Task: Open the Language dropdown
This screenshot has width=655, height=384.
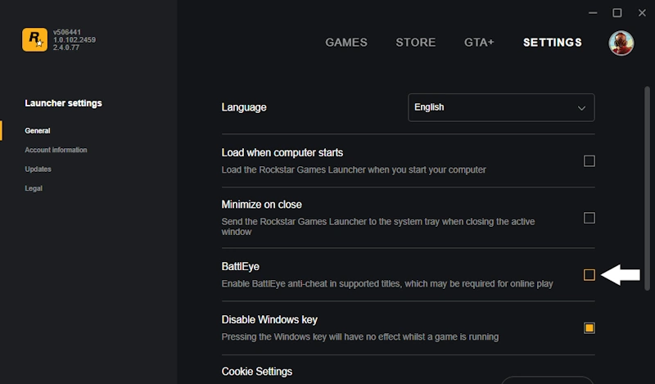Action: click(501, 107)
